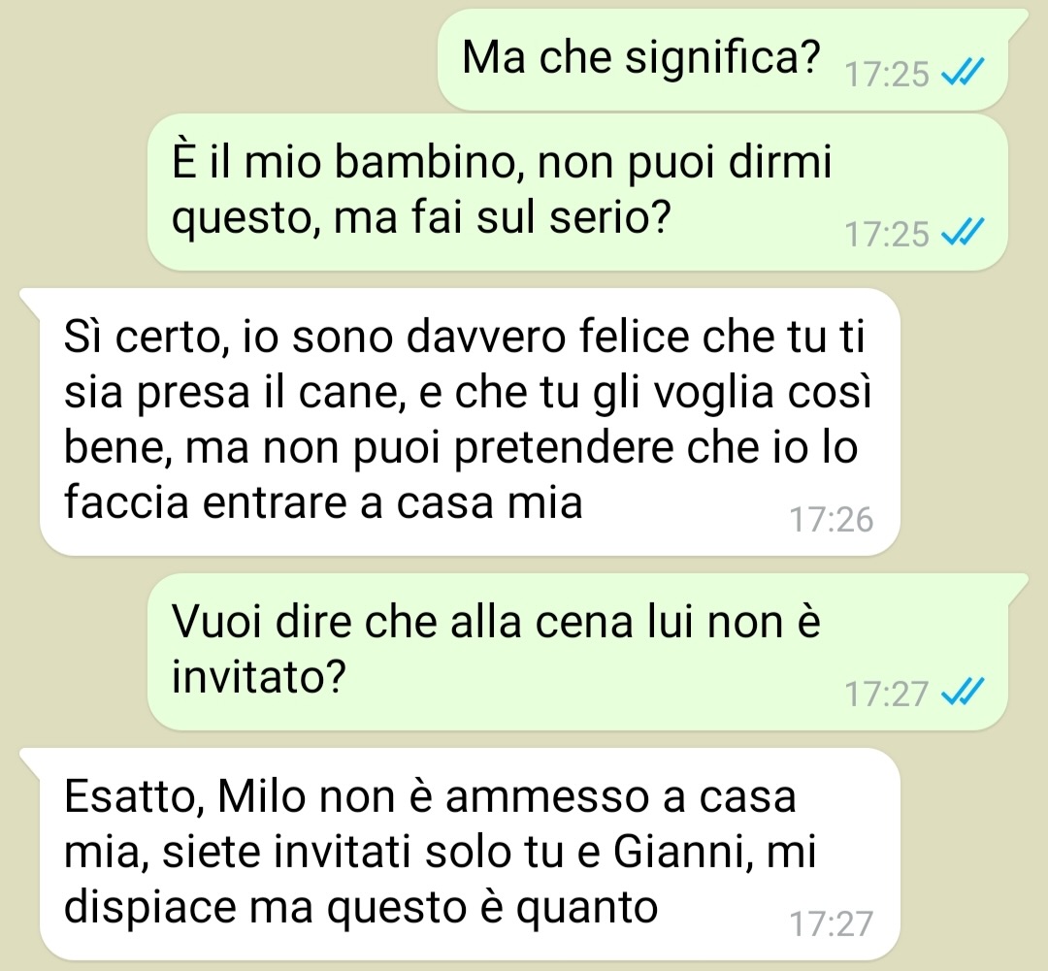This screenshot has width=1048, height=971.
Task: Tap the word "invitato?" in the green bubble
Action: [259, 676]
